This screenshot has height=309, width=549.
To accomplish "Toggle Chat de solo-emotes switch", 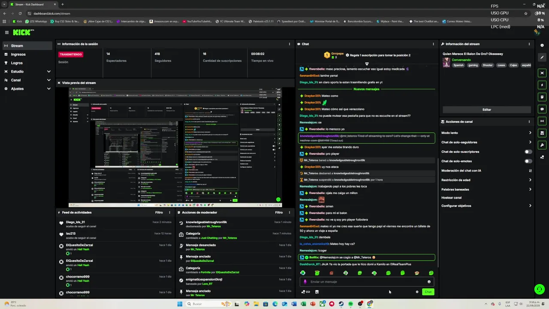I will click(x=528, y=161).
